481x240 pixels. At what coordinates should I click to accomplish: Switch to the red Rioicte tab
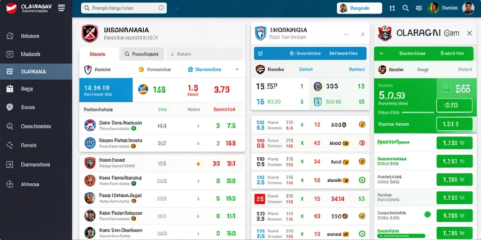[x=98, y=54]
